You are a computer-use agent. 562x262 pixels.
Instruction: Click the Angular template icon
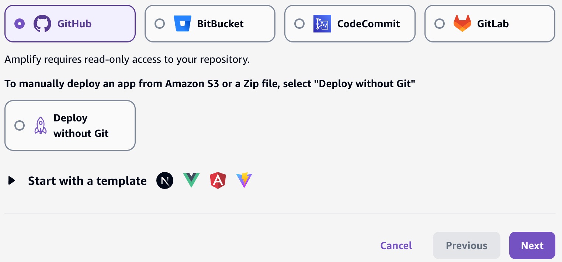[218, 180]
